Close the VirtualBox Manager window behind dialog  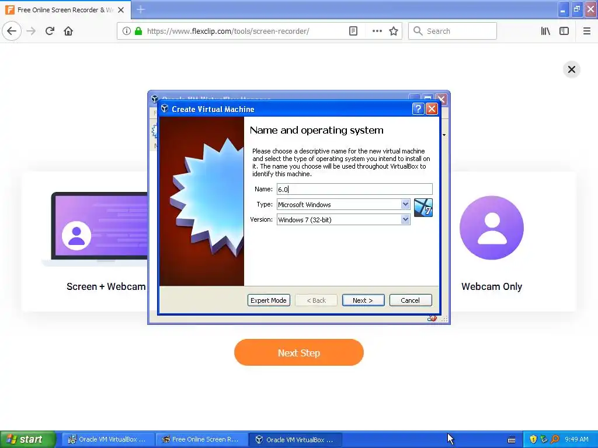click(x=441, y=98)
